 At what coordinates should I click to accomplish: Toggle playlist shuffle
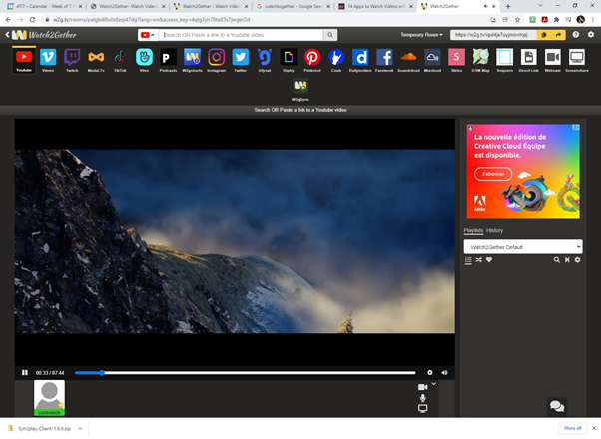point(479,260)
